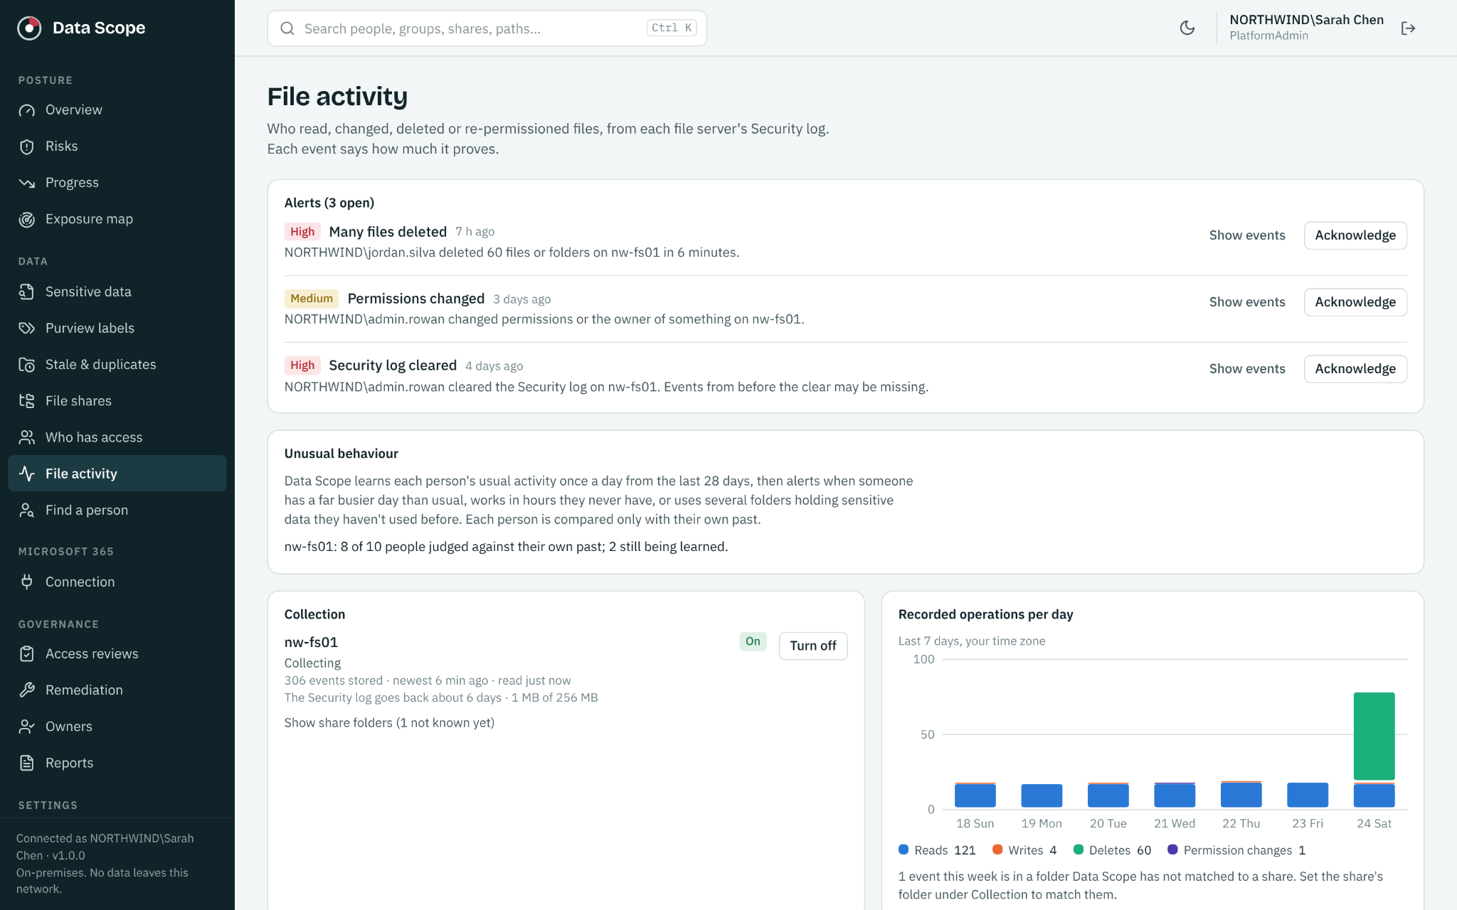Turn off collection for nw-fs01
The image size is (1457, 910).
point(813,646)
